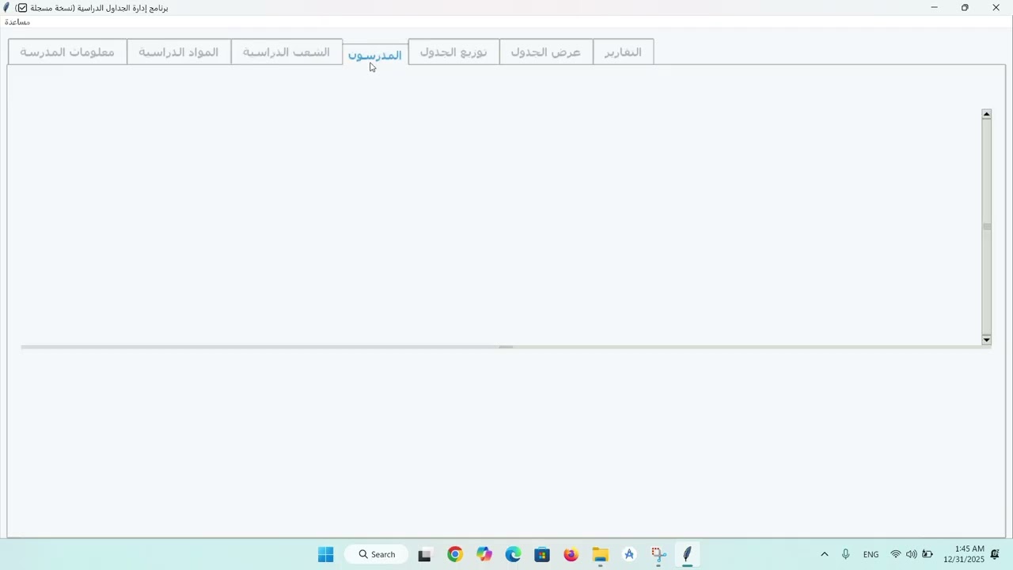
Task: Minimize the schedule program window
Action: click(x=934, y=7)
